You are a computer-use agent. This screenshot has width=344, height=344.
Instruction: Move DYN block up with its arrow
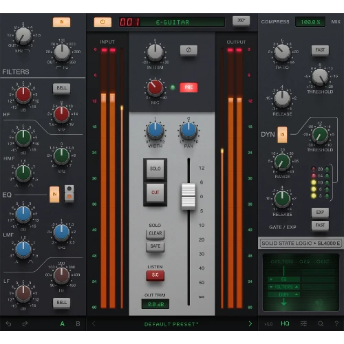pyautogui.click(x=297, y=294)
